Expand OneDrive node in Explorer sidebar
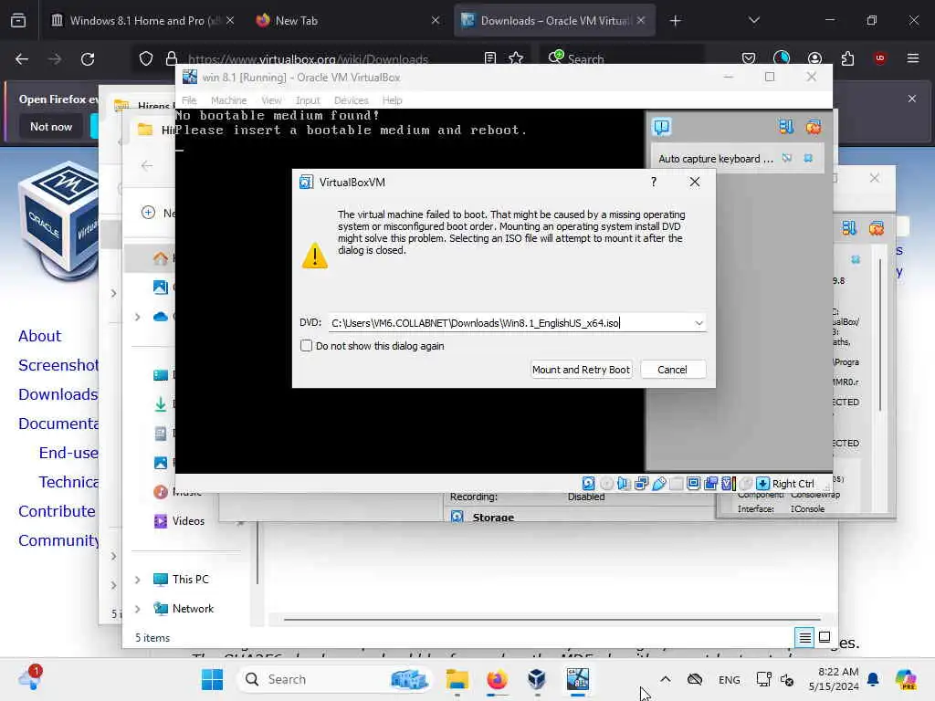This screenshot has height=701, width=935. [137, 317]
